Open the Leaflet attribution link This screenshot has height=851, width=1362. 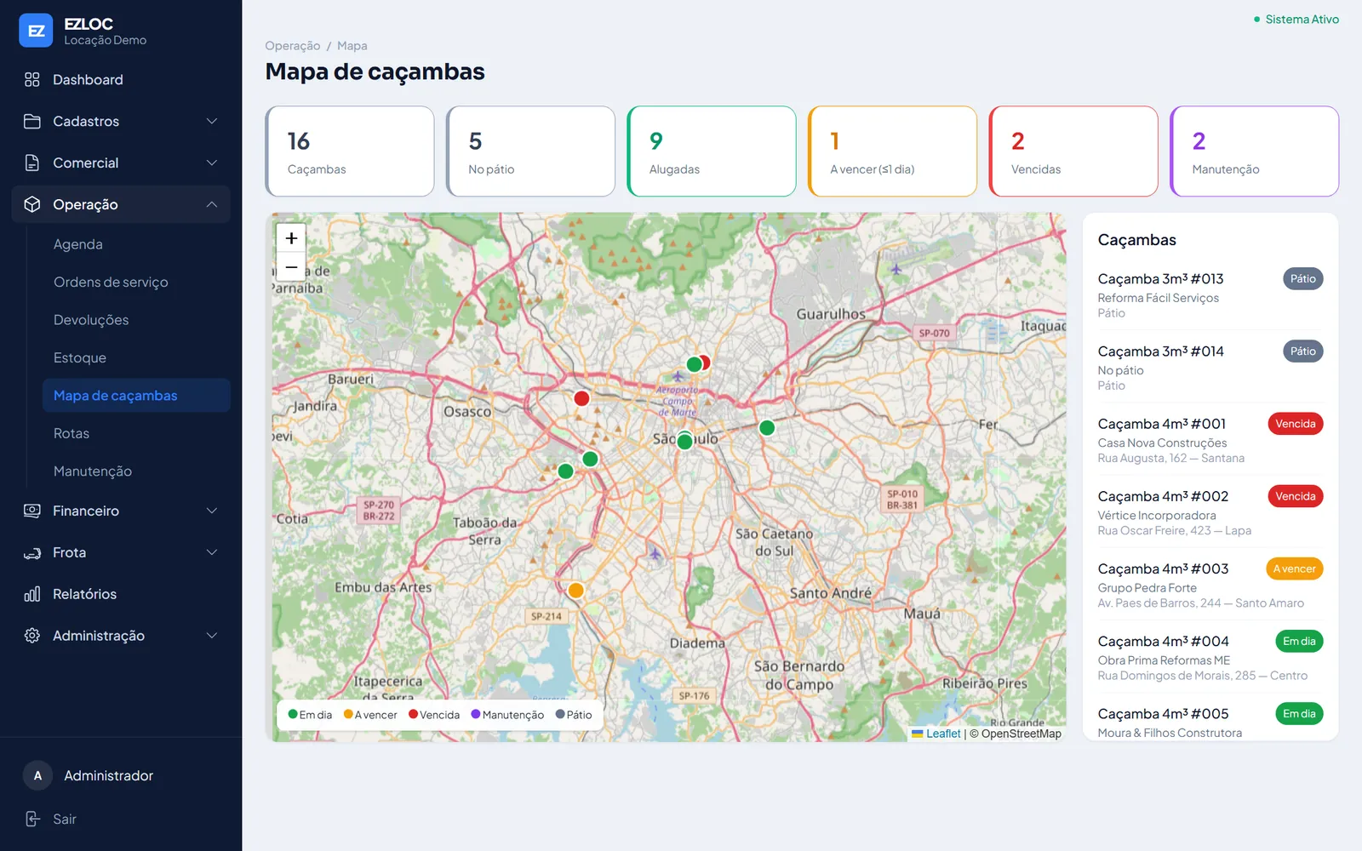click(x=943, y=734)
